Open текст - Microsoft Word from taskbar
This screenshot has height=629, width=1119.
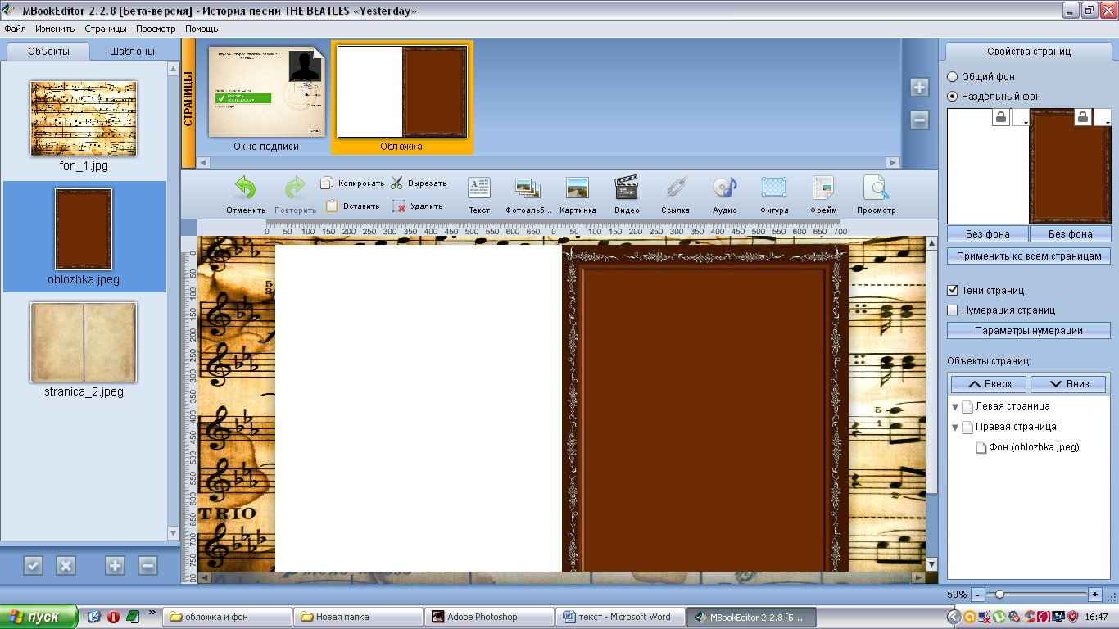(x=620, y=617)
